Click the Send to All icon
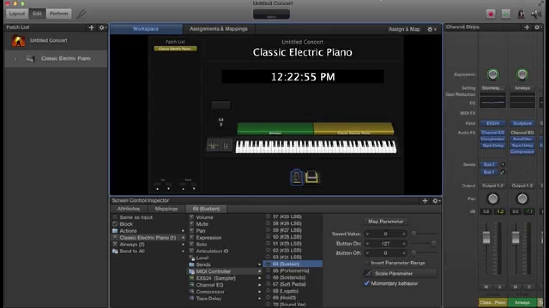The image size is (549, 308). pyautogui.click(x=115, y=251)
